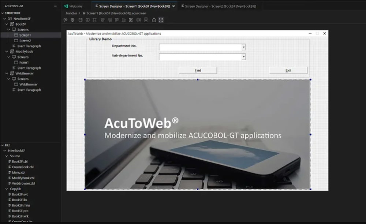Close the Screen Designer - Screen1 tab
Image resolution: width=366 pixels, height=224 pixels.
point(173,6)
